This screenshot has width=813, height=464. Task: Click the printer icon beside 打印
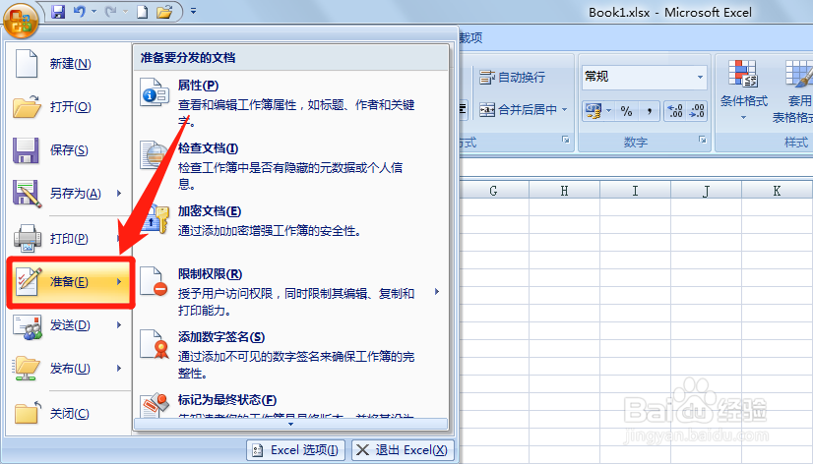click(x=28, y=238)
